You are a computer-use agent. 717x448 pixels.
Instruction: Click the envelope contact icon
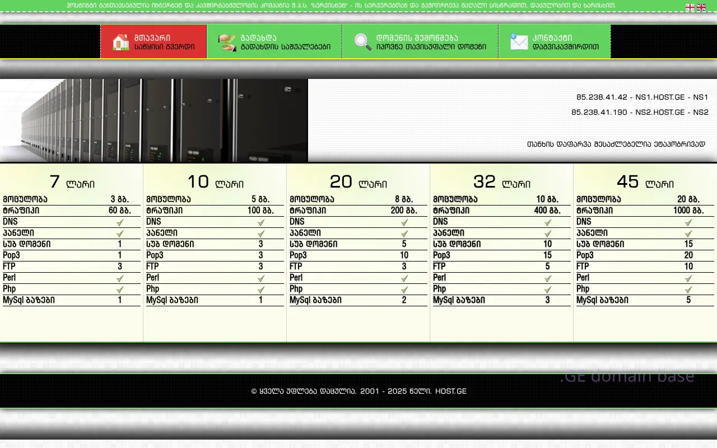click(519, 42)
